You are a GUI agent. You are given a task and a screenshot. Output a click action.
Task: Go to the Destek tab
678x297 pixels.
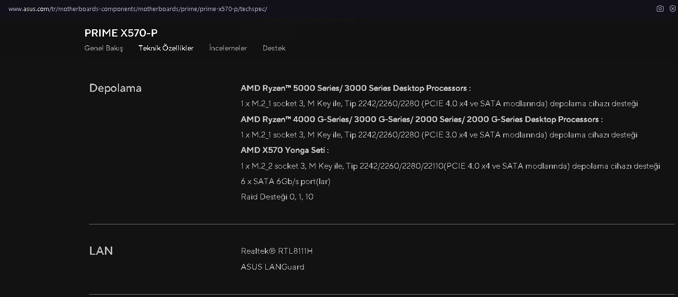click(274, 48)
